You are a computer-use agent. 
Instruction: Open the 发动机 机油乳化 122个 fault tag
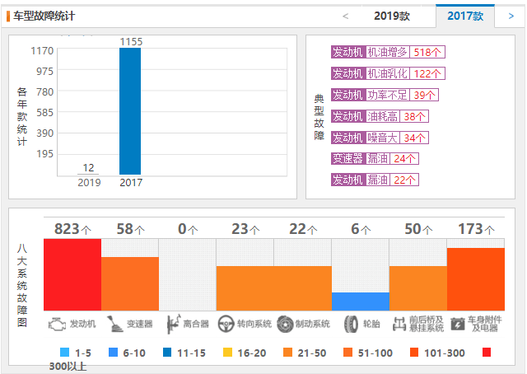[388, 73]
